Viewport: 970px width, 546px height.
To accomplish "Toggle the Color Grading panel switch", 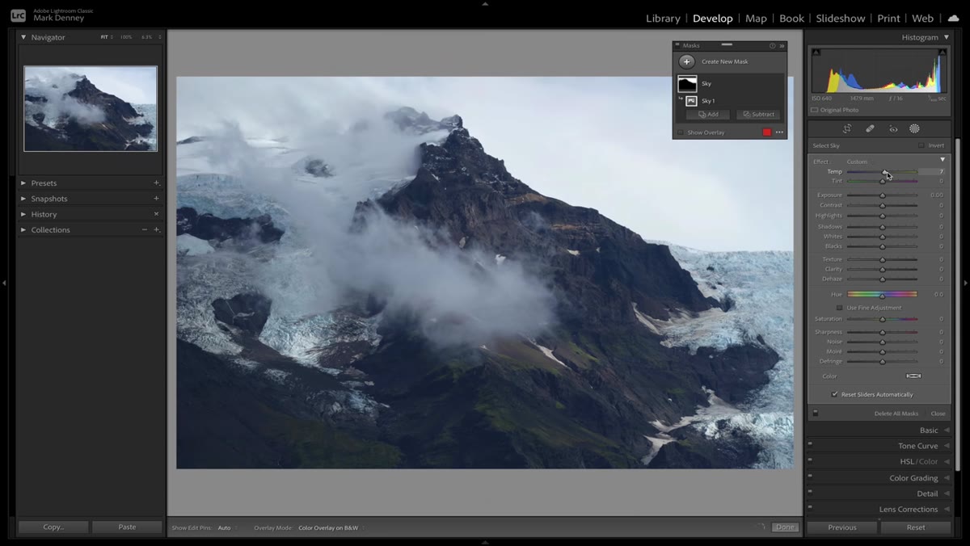I will (x=810, y=477).
